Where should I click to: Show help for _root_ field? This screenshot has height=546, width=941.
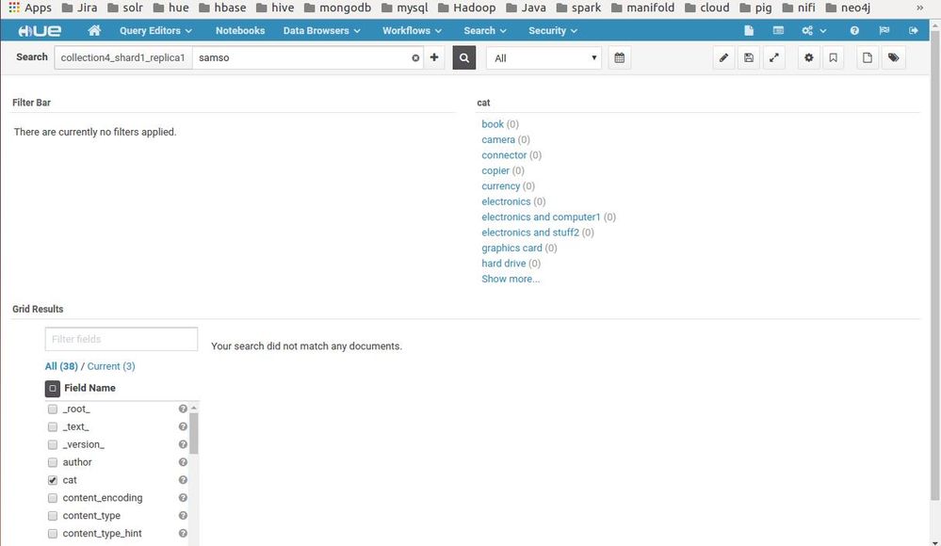[183, 409]
